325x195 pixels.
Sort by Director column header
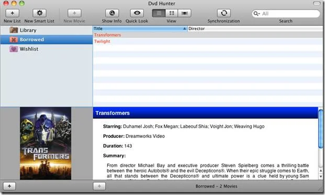pos(255,29)
